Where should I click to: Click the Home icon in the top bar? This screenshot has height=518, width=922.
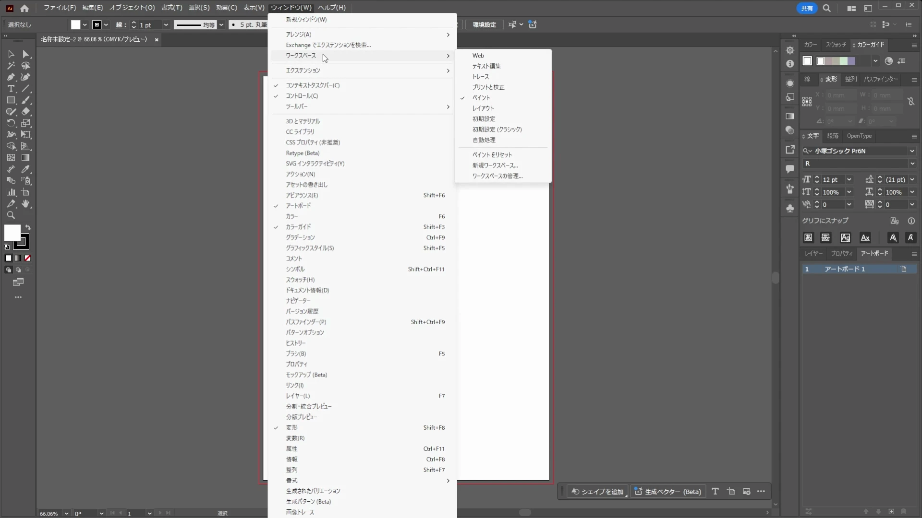click(24, 8)
